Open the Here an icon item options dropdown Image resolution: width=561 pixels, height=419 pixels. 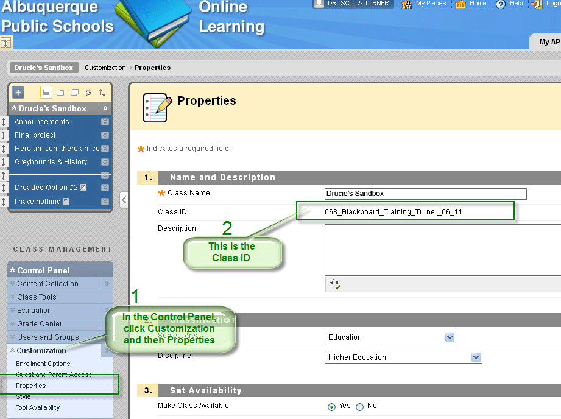tap(105, 148)
